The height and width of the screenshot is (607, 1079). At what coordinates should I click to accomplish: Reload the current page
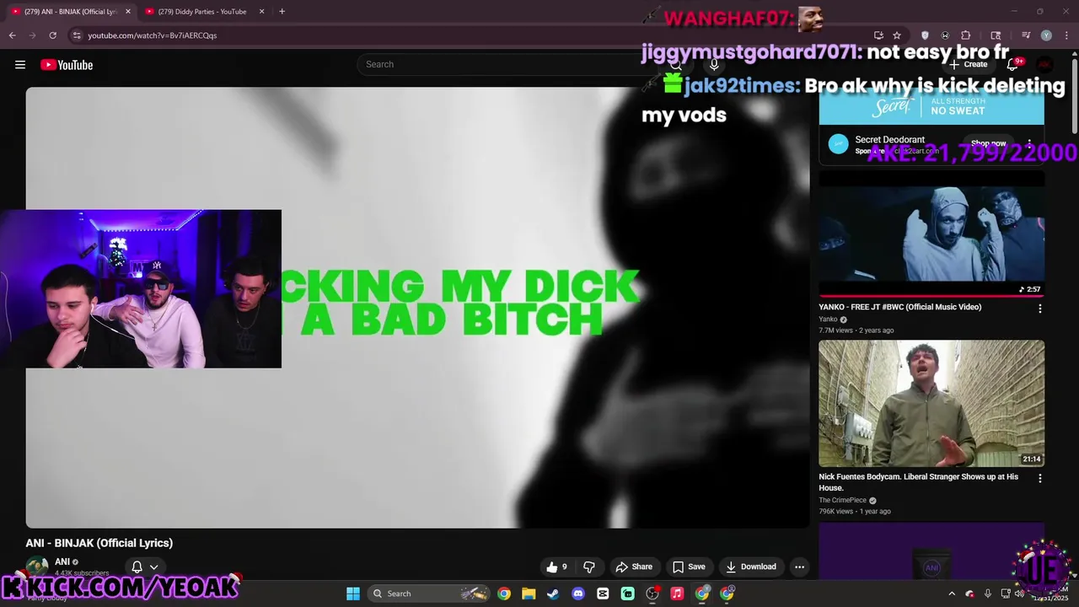pos(52,35)
